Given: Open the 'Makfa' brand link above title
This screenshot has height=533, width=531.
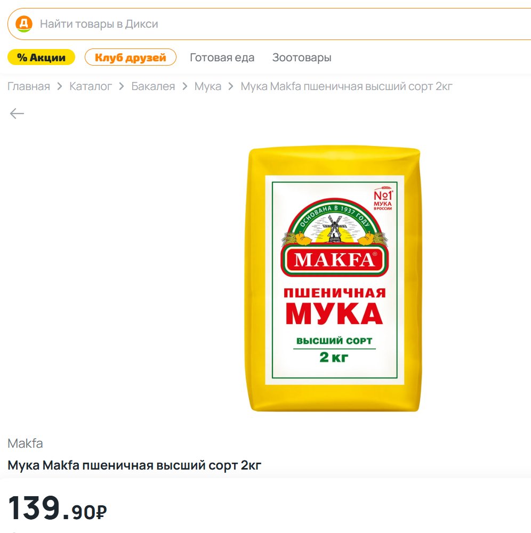Looking at the screenshot, I should click(25, 443).
